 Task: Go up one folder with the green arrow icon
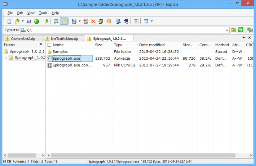(x=47, y=21)
